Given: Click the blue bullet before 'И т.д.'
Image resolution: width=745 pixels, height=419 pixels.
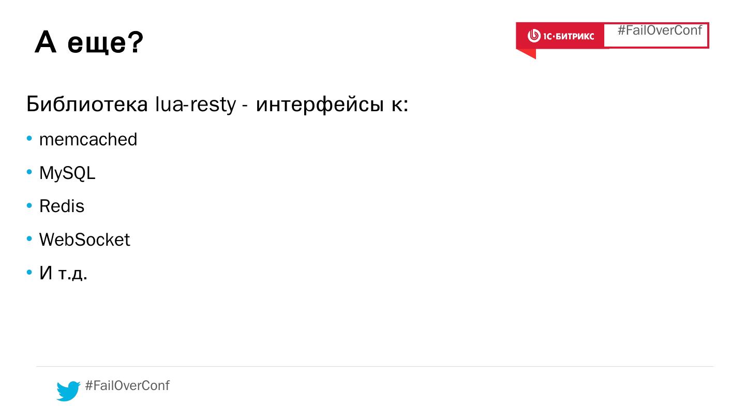Looking at the screenshot, I should 29,273.
